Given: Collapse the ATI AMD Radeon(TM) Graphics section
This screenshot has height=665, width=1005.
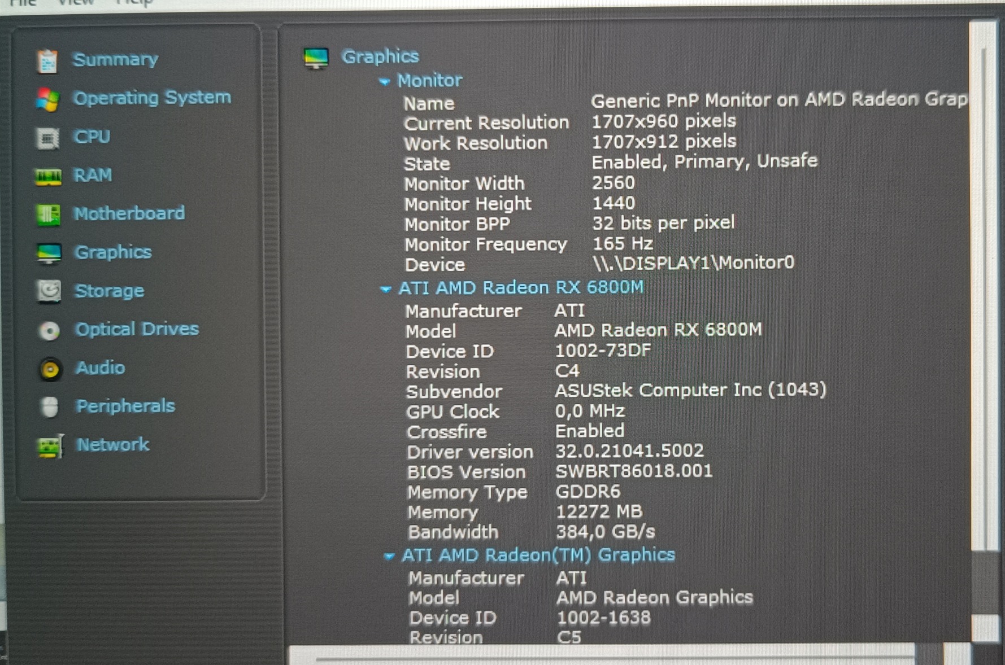Looking at the screenshot, I should coord(389,557).
